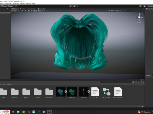Image resolution: width=153 pixels, height=114 pixels.
Task: Click the Collab settings sun icon
Action: click(141, 6)
